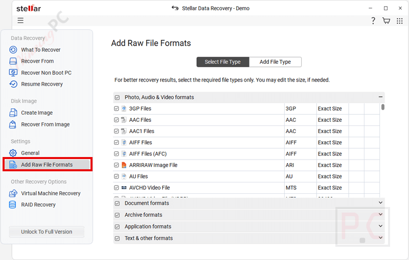Viewport: 409px width, 260px height.
Task: Click the What To Recover icon
Action: 13,49
